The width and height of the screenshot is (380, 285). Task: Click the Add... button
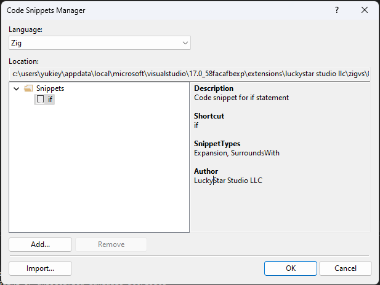(x=41, y=244)
